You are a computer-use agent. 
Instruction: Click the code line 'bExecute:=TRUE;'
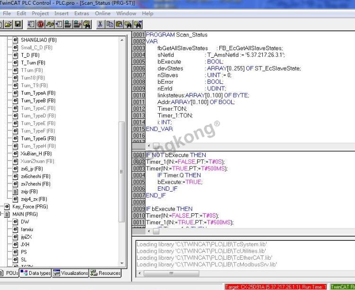click(180, 182)
